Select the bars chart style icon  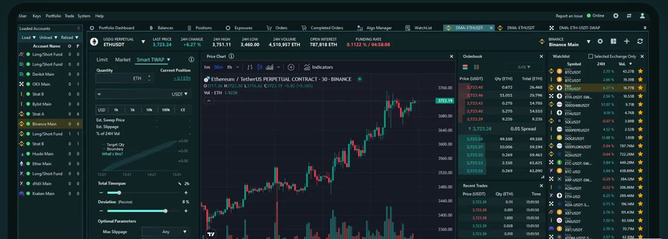pos(250,67)
